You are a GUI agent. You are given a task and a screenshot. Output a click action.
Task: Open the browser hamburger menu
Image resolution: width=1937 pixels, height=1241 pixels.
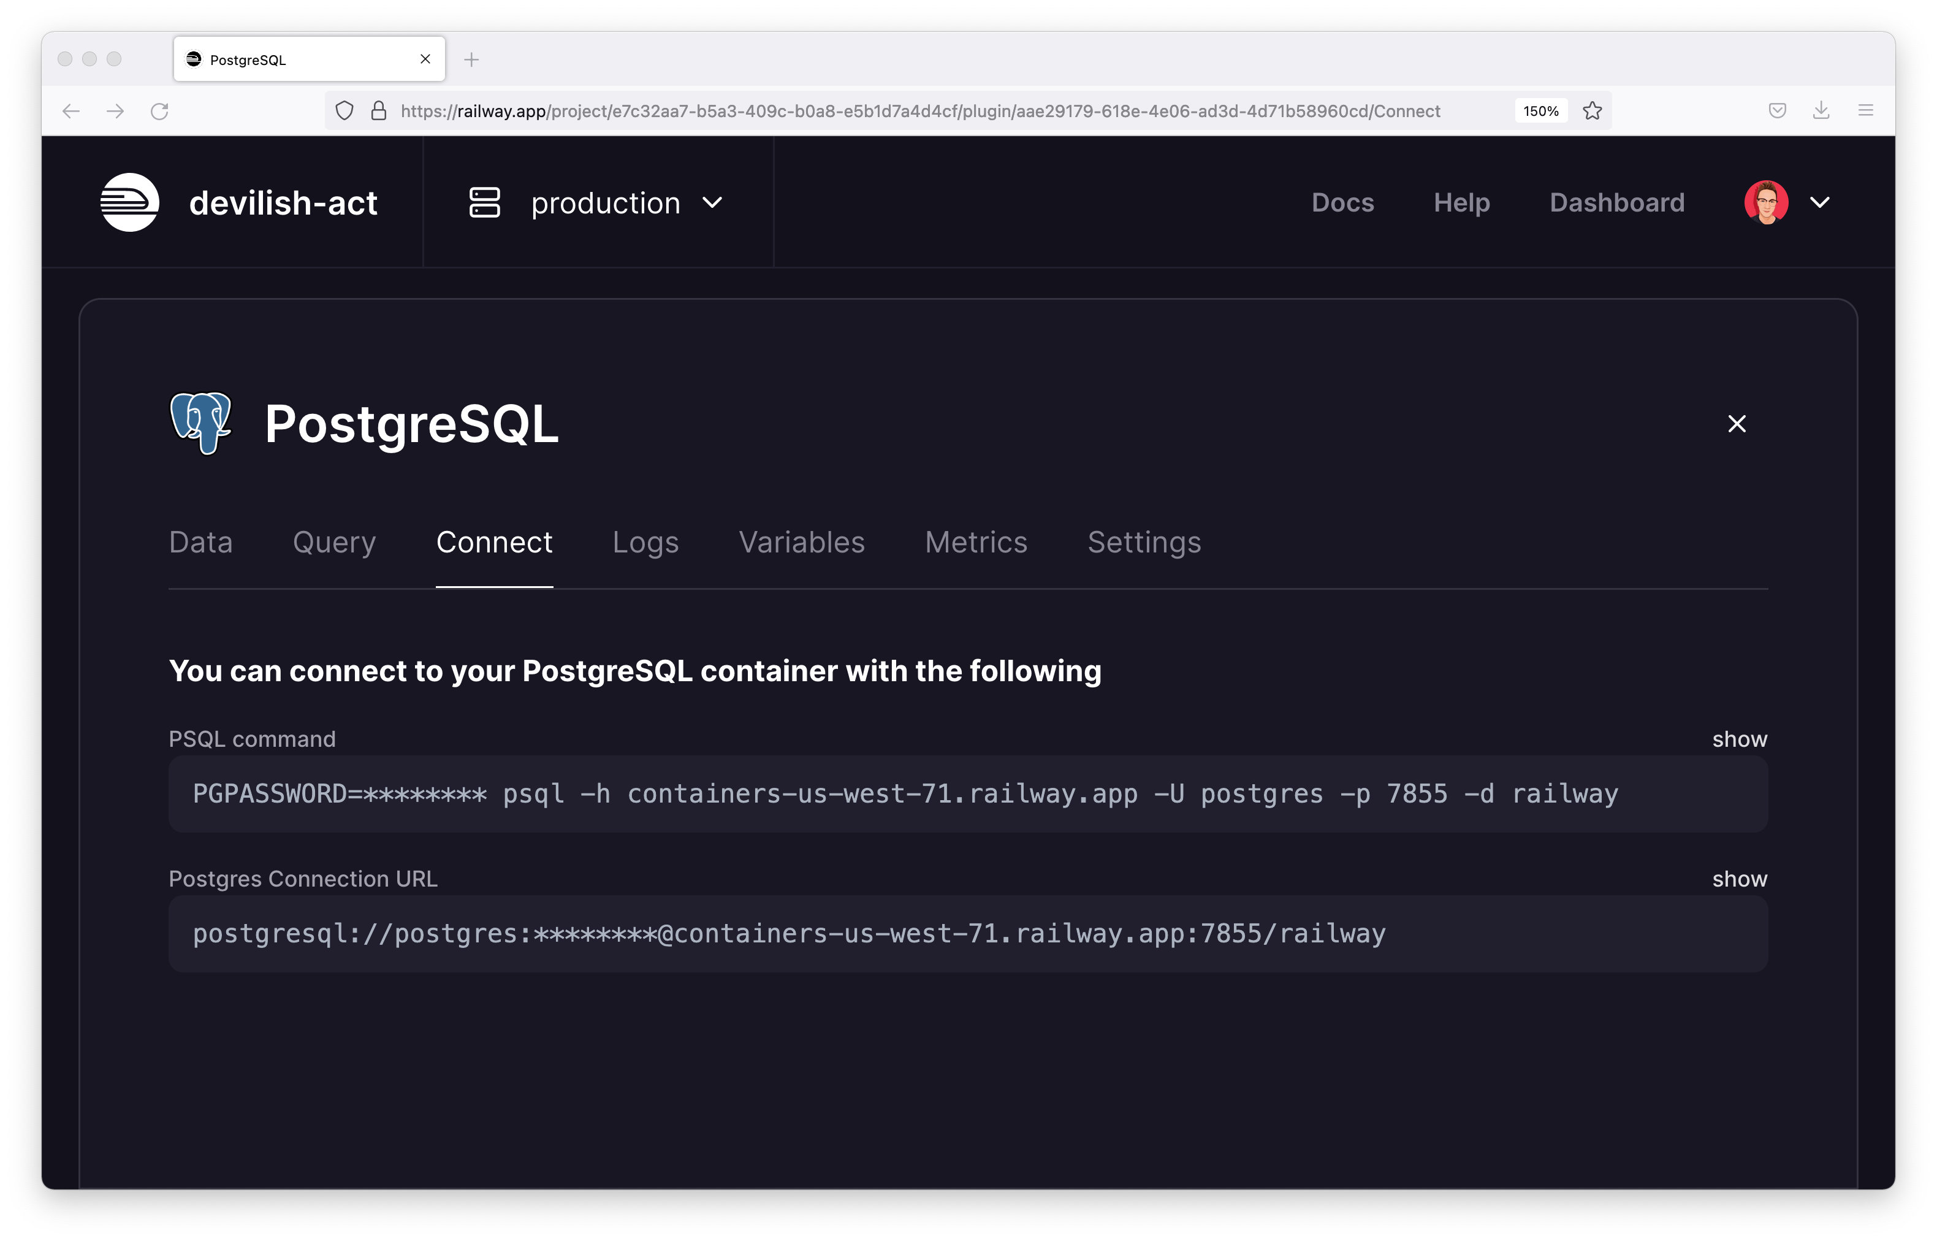coord(1865,111)
